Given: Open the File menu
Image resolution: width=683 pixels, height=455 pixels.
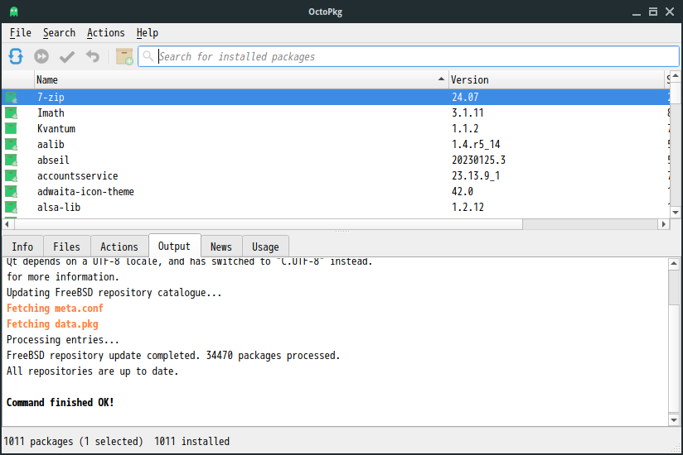Looking at the screenshot, I should [21, 33].
